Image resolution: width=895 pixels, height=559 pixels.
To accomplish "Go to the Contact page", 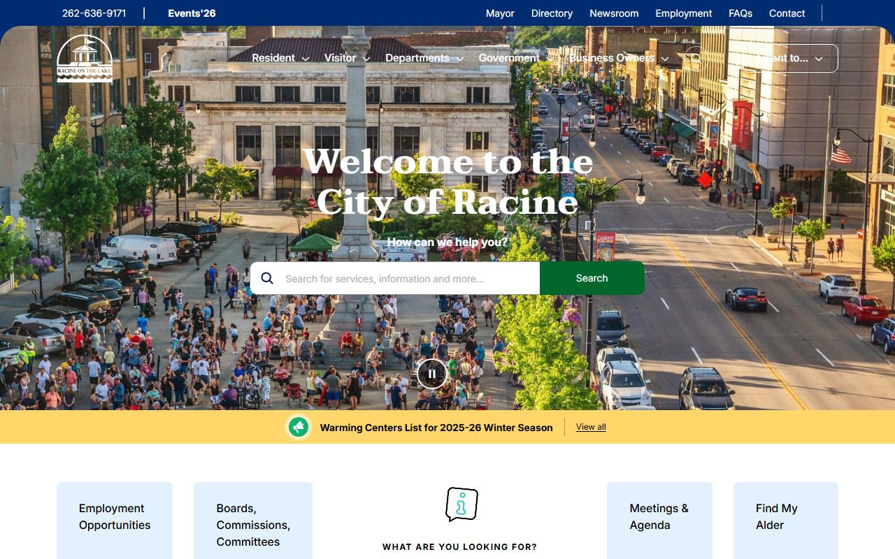I will point(787,13).
